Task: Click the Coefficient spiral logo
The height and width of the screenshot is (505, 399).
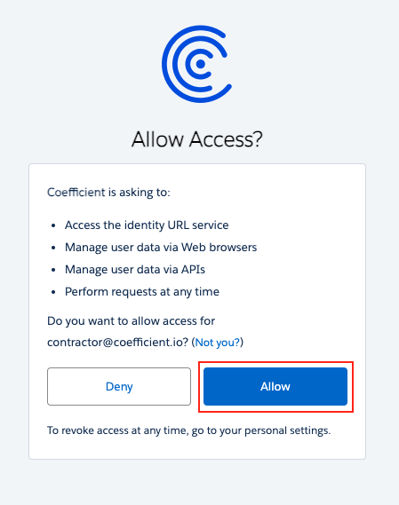Action: coord(196,64)
